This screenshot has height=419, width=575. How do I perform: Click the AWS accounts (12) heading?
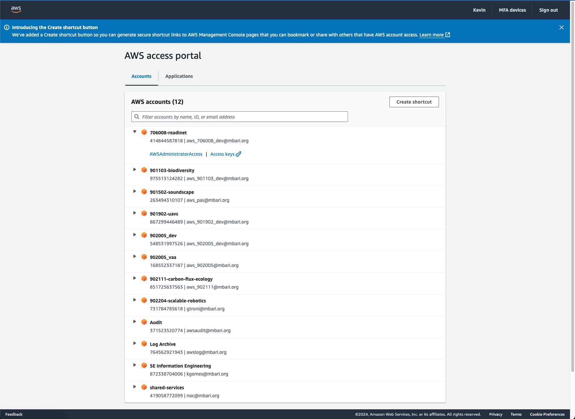(157, 102)
